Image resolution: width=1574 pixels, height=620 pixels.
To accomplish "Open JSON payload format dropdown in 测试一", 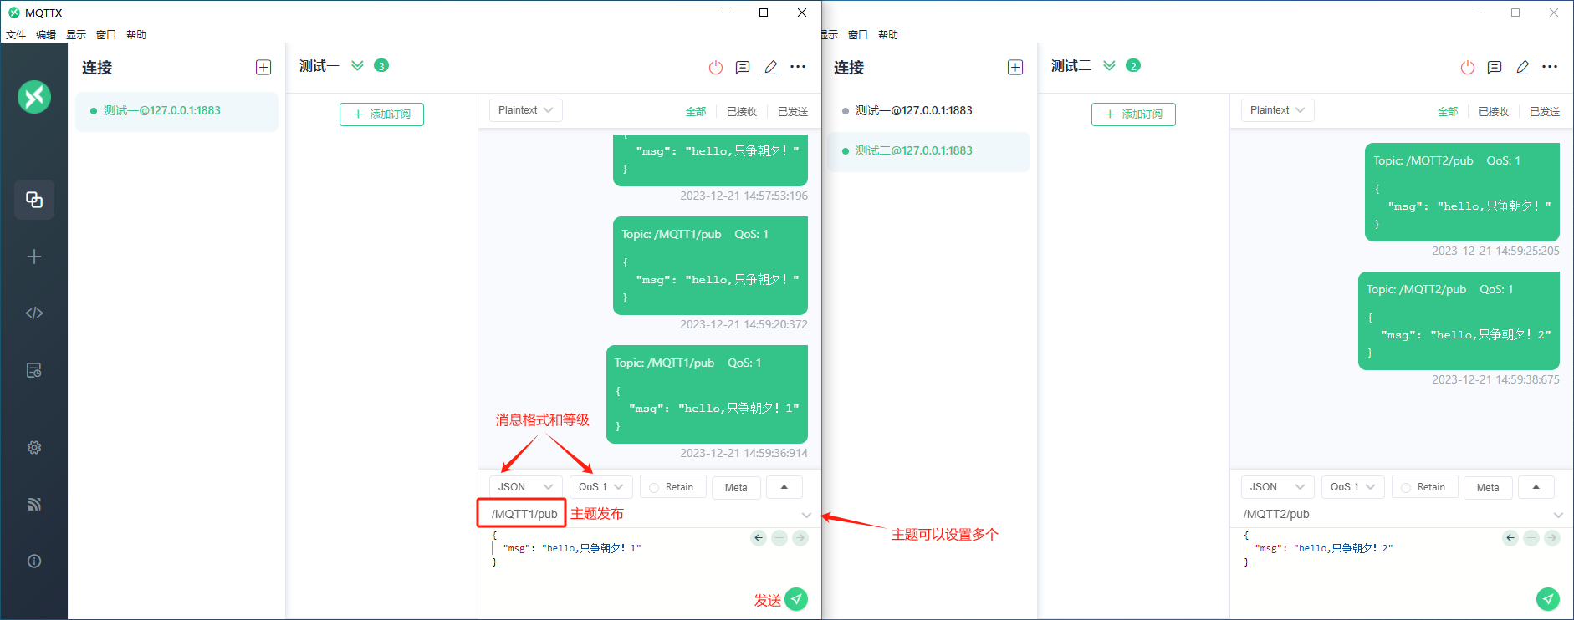I will click(525, 487).
